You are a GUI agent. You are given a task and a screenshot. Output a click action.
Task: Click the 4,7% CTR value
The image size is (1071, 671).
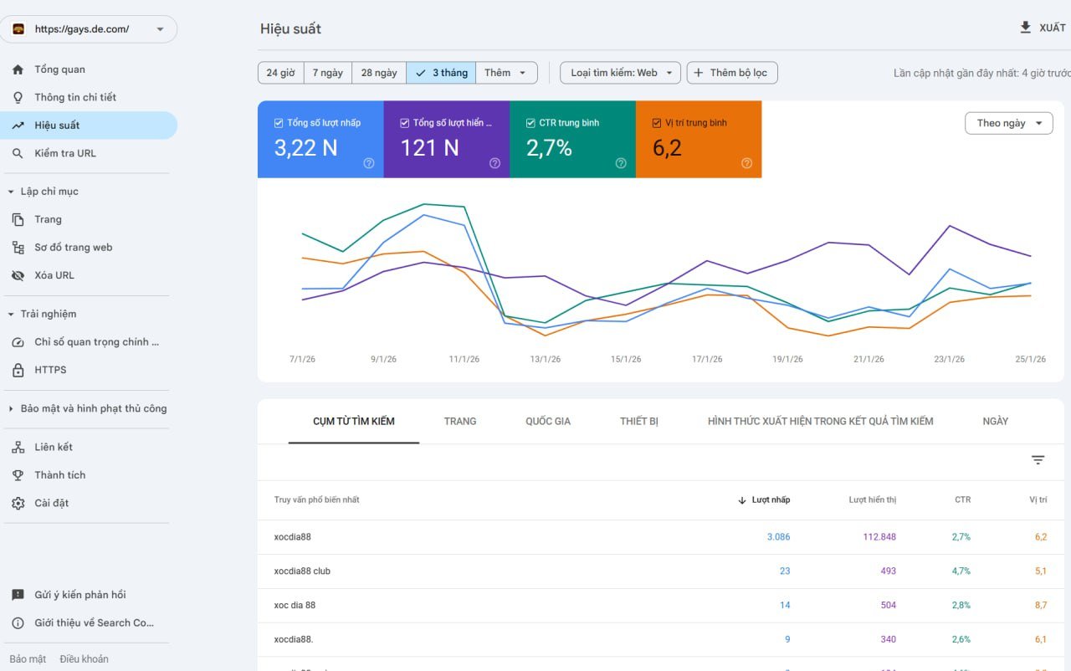tap(961, 571)
